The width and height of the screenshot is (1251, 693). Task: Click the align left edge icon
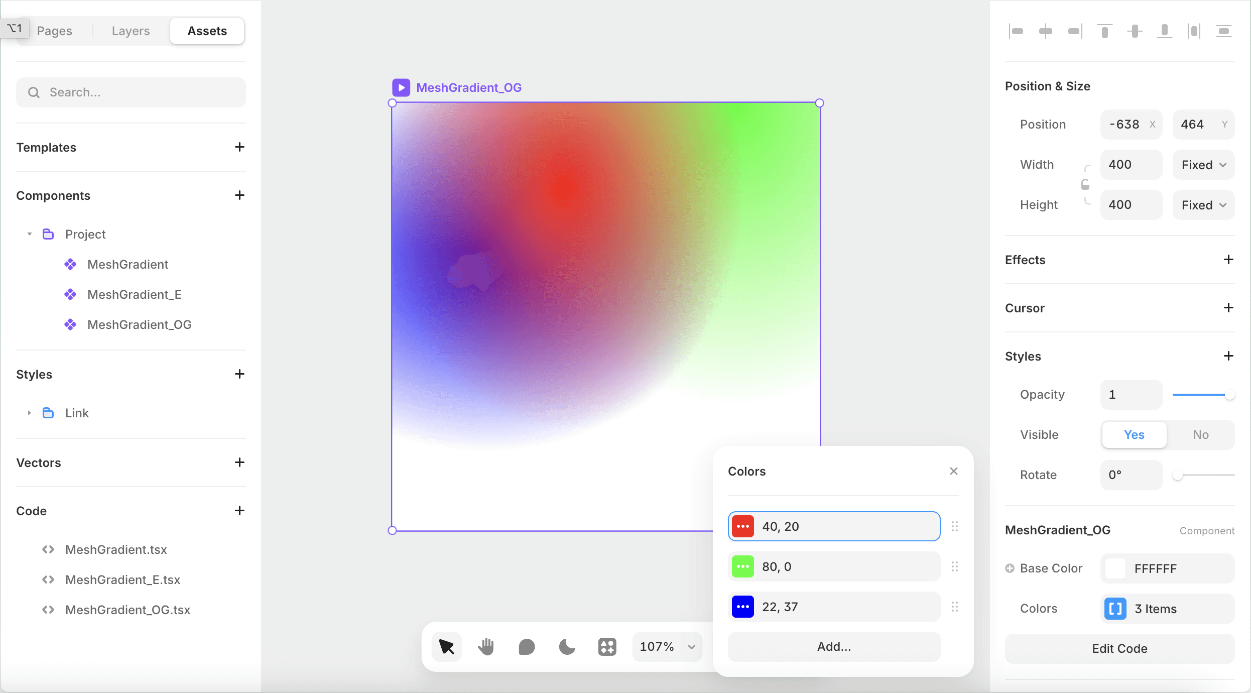click(x=1016, y=31)
